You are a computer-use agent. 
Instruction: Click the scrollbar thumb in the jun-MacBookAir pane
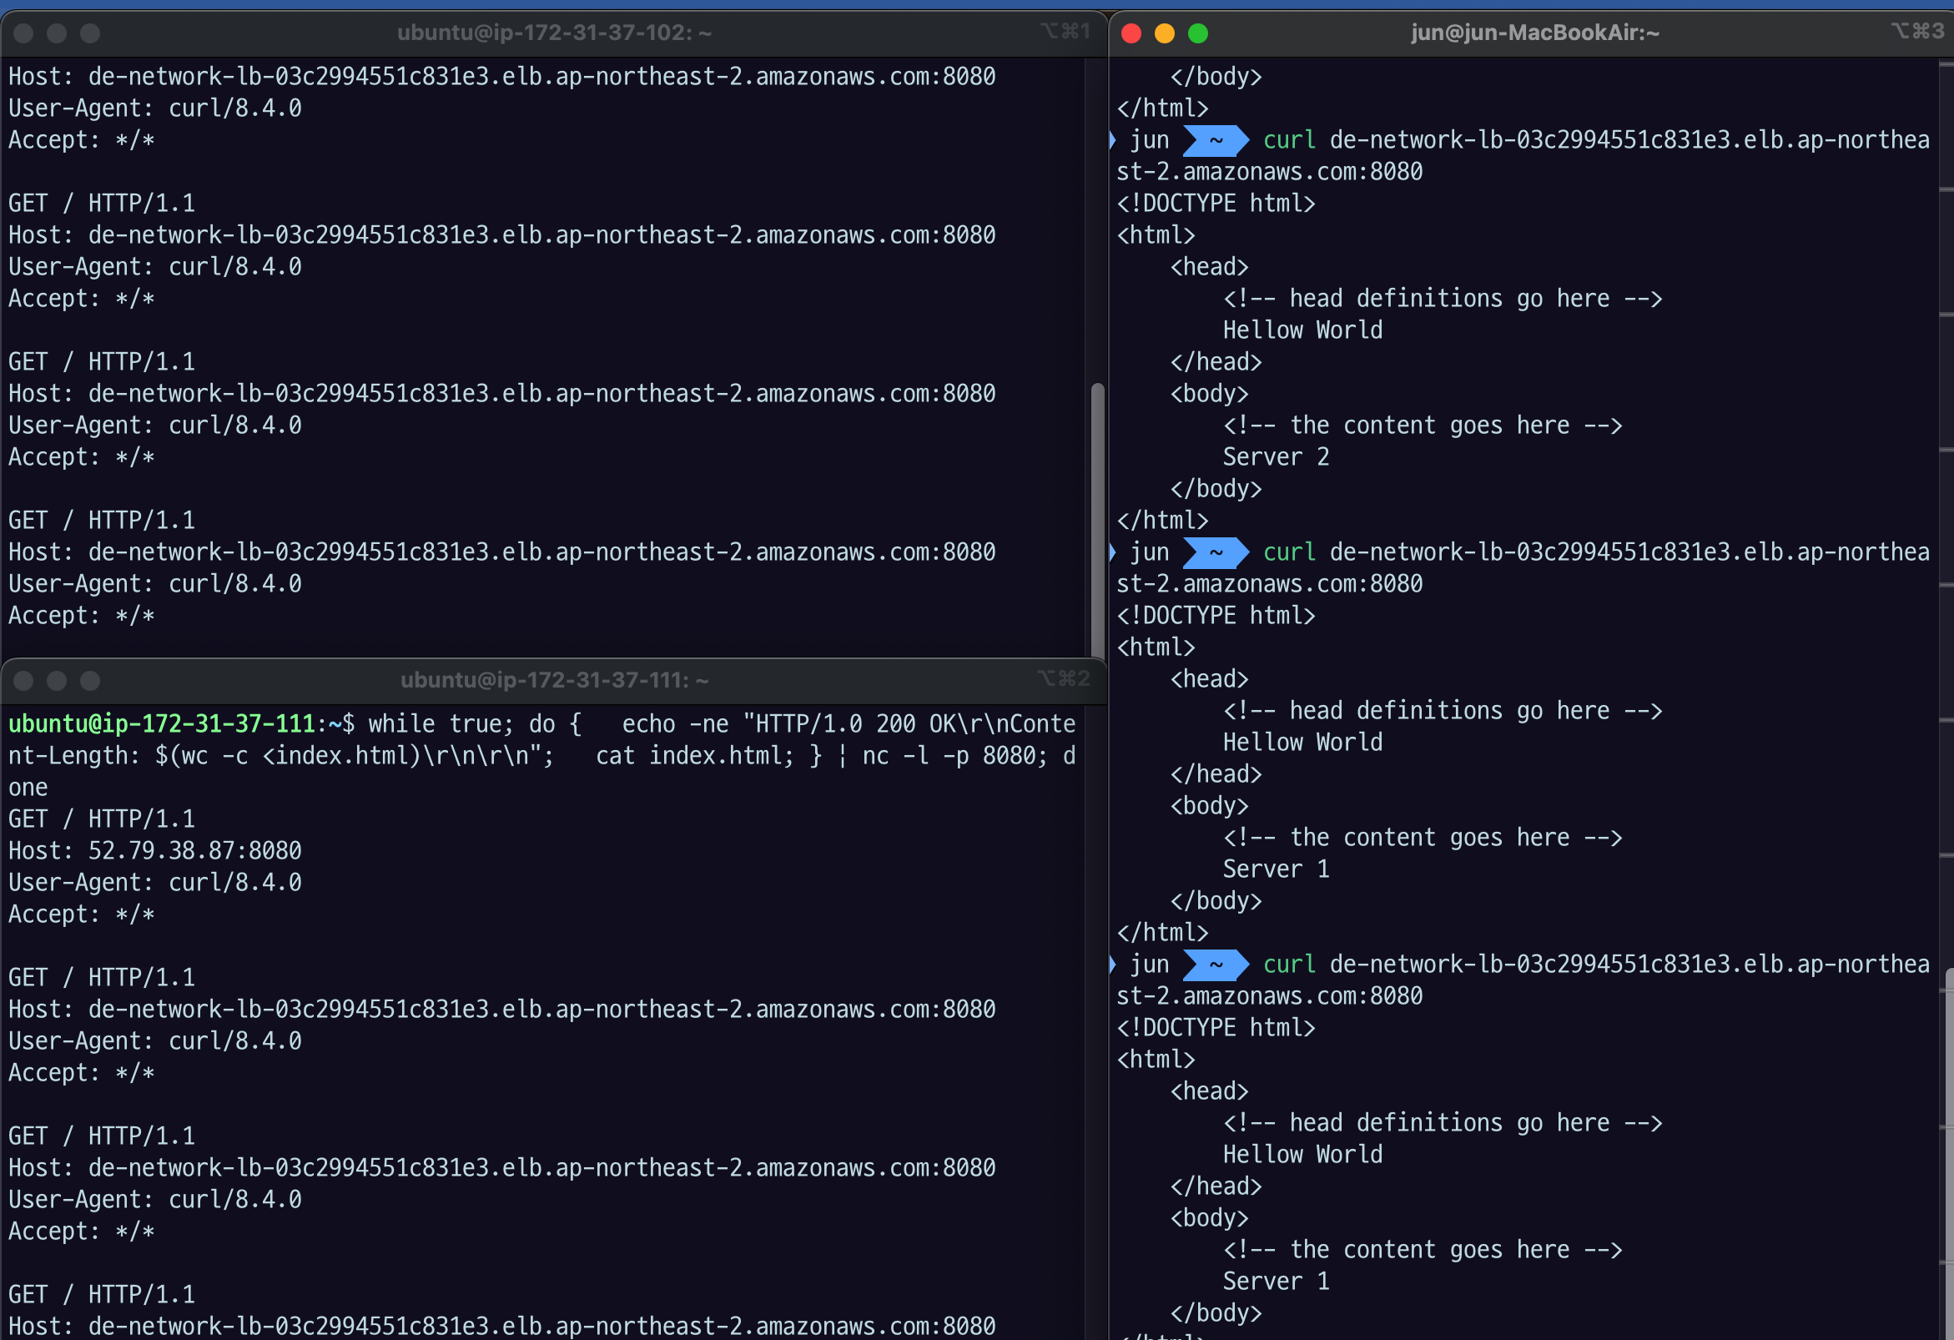(x=1948, y=1151)
